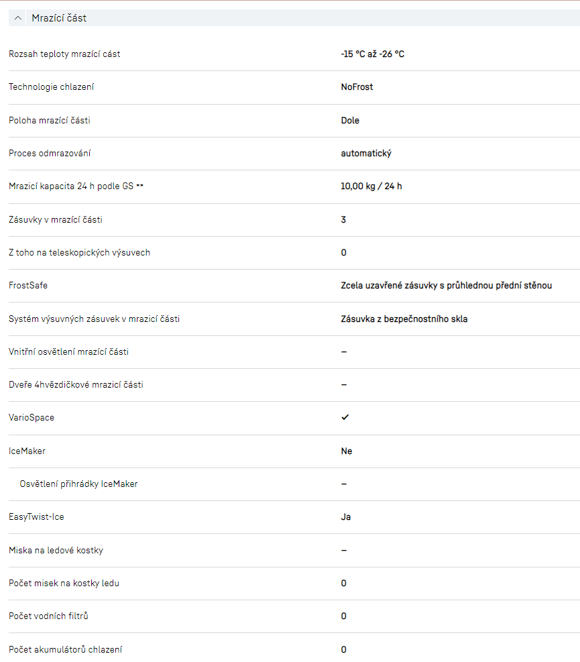Click the Zásuvky v mrazící části label
580x662 pixels.
coord(55,219)
